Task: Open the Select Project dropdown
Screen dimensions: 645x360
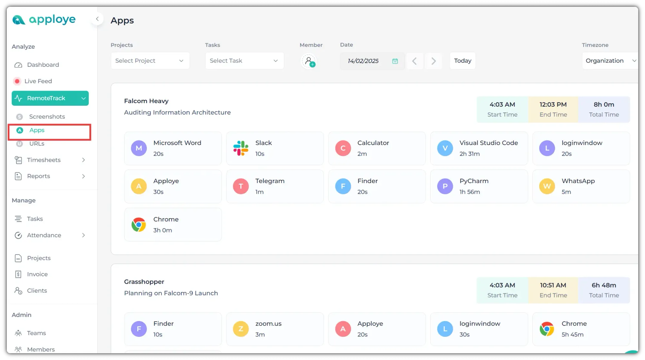Action: coord(150,61)
